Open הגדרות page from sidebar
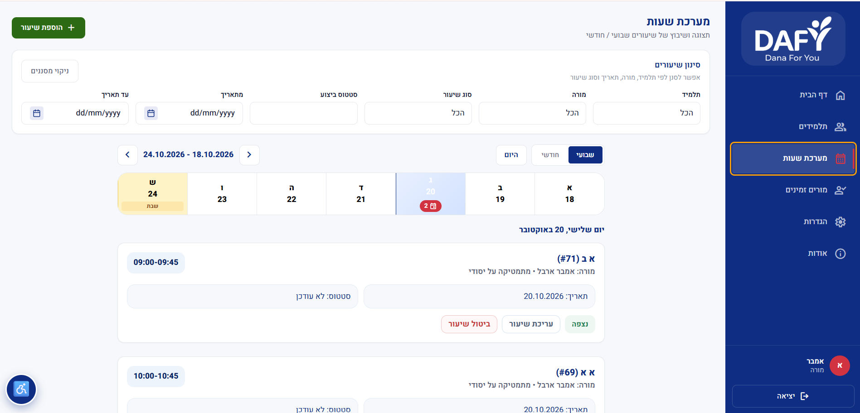860x413 pixels. [793, 222]
